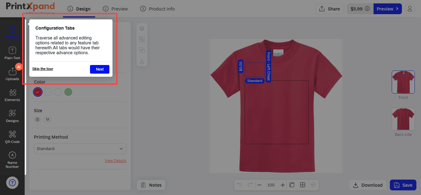Go to the Preview step tab
The height and width of the screenshot is (195, 421).
click(x=116, y=9)
